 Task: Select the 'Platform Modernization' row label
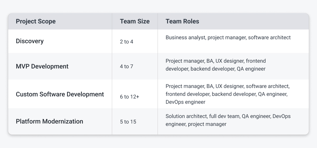tap(50, 121)
